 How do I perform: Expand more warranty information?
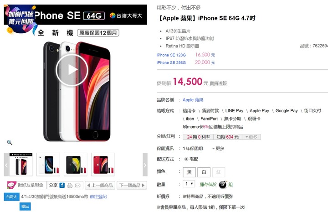pos(218,148)
